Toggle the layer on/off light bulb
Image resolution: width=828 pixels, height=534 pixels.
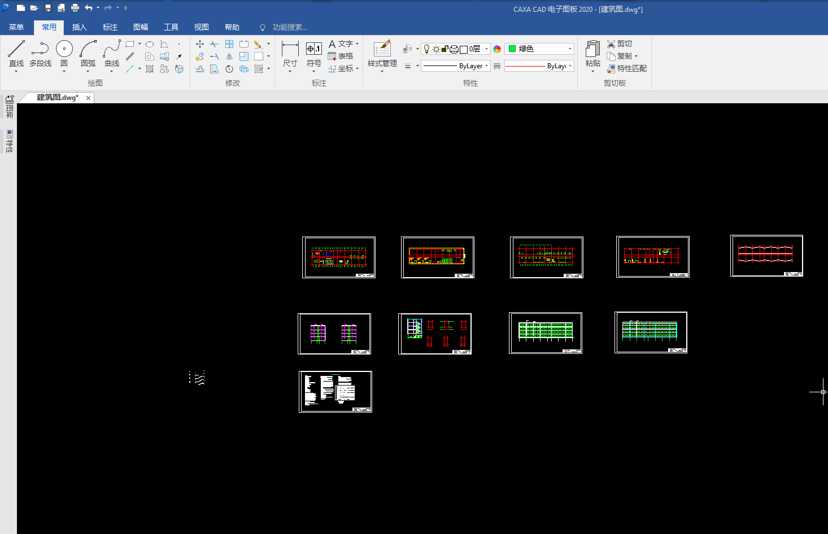(427, 49)
